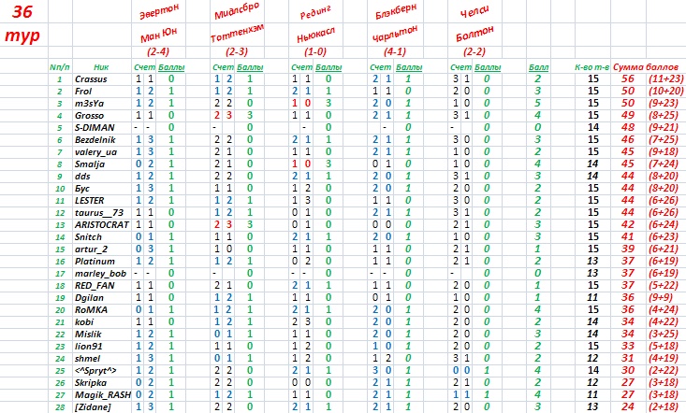The width and height of the screenshot is (686, 413).
Task: Click the (11+23) points breakdown cell
Action: [665, 80]
